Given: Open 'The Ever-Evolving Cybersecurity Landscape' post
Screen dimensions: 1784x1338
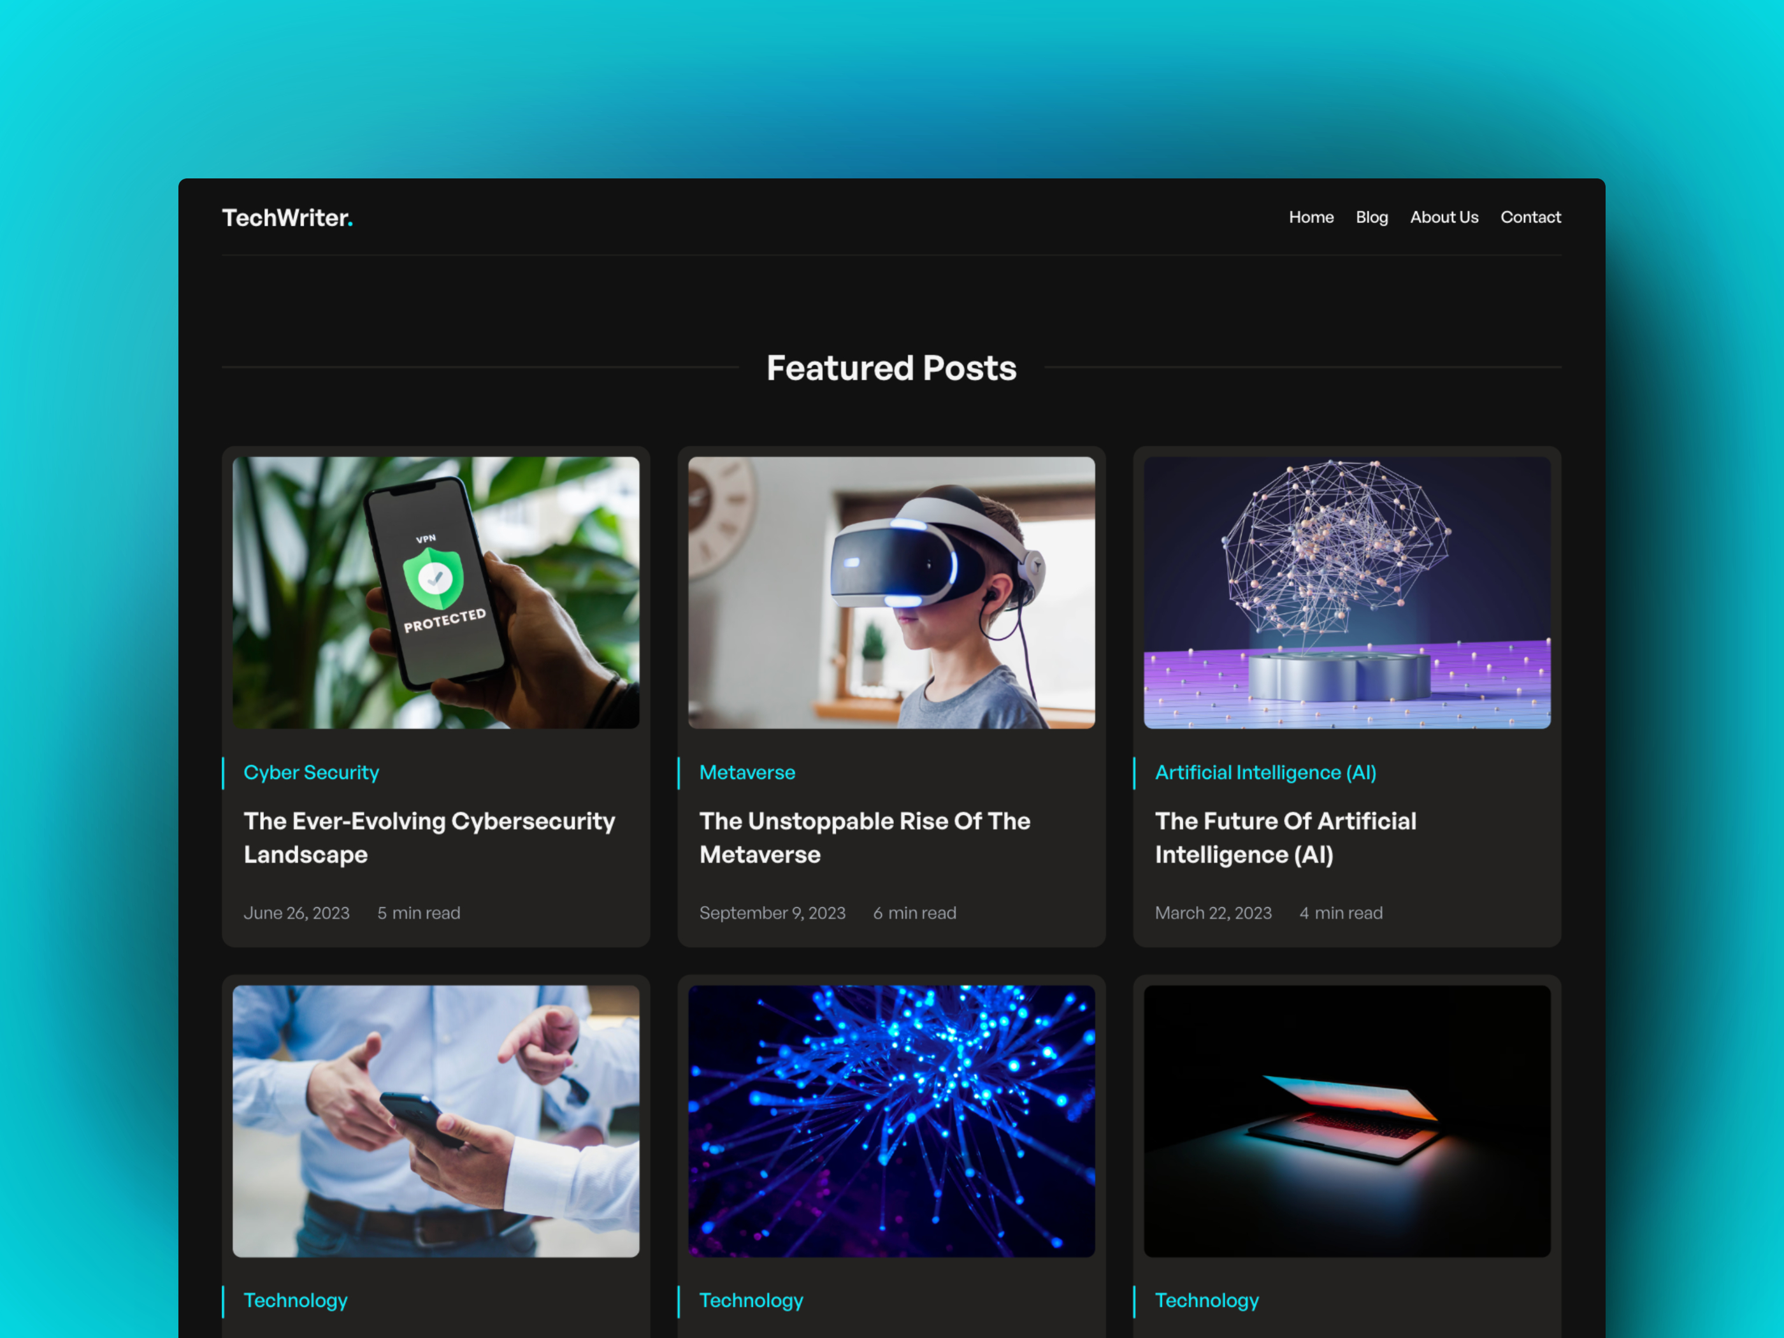Looking at the screenshot, I should pos(429,838).
